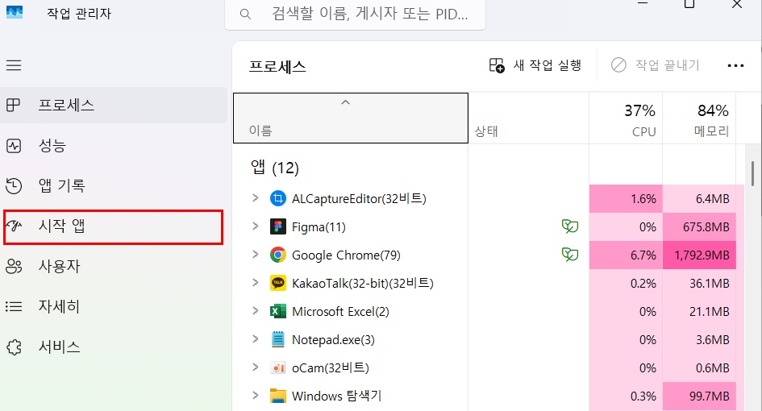
Task: Expand the ALCaptureEditor(32비트) process group
Action: click(x=255, y=197)
